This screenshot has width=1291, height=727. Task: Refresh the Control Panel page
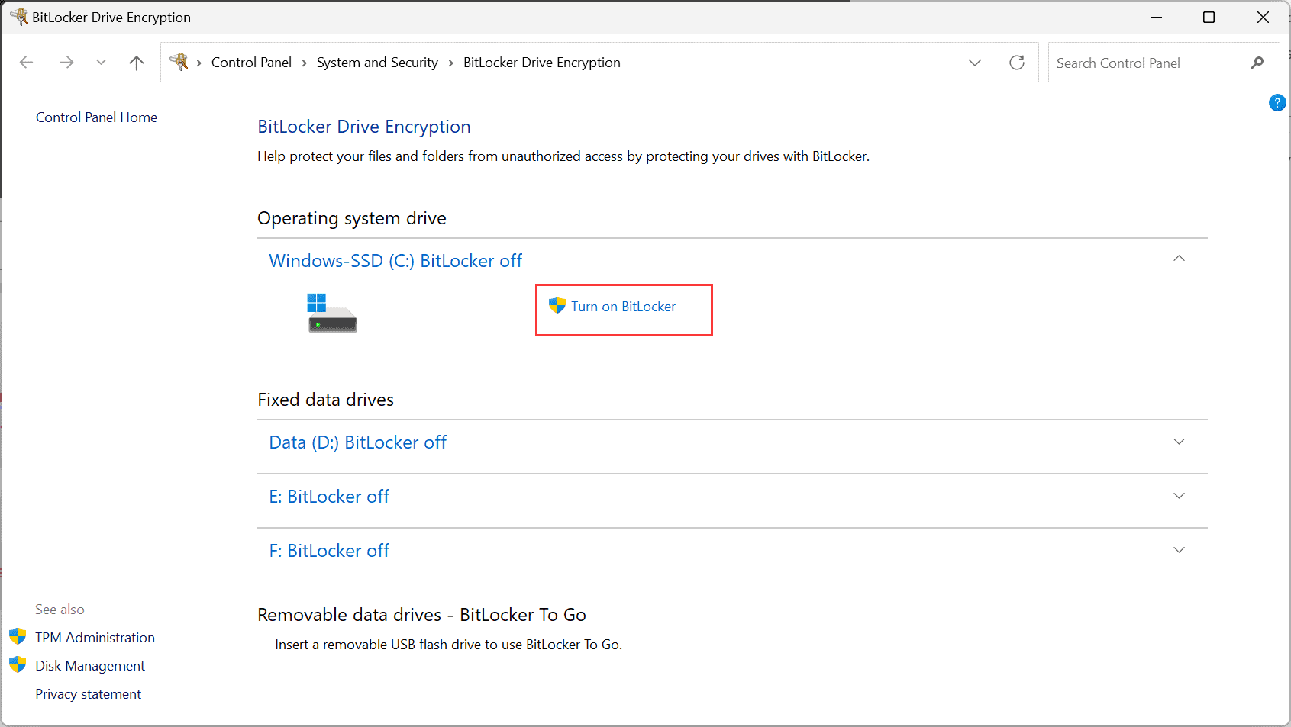pos(1017,63)
